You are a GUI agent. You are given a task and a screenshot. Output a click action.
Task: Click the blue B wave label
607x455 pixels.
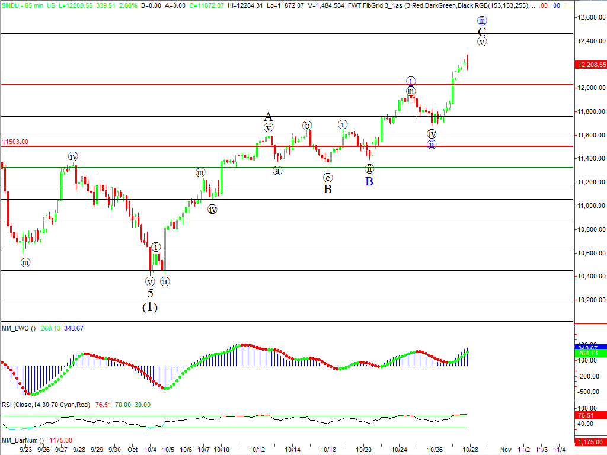coord(369,181)
